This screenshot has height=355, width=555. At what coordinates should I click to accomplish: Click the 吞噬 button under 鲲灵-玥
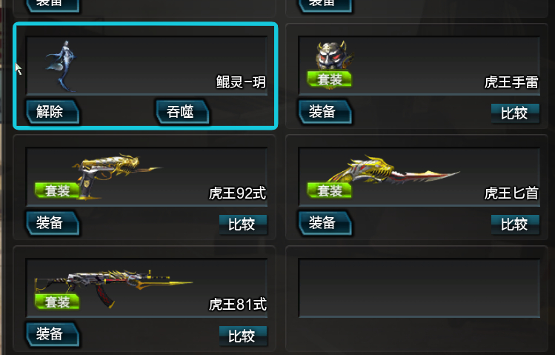182,112
